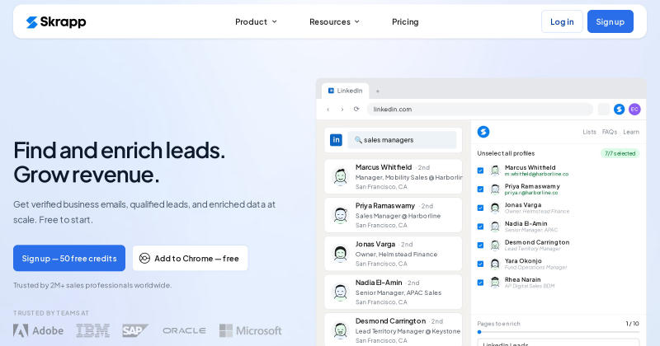
Task: Open Jonas Varga LinkedIn result avatar
Action: pyautogui.click(x=340, y=254)
